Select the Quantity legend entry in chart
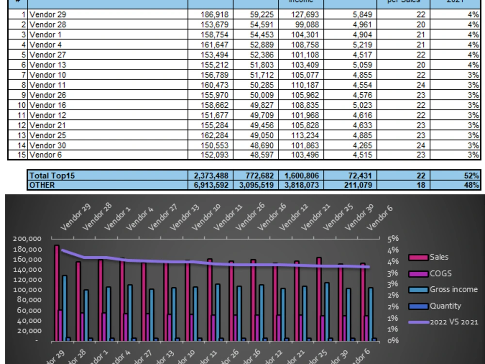 tap(435, 306)
